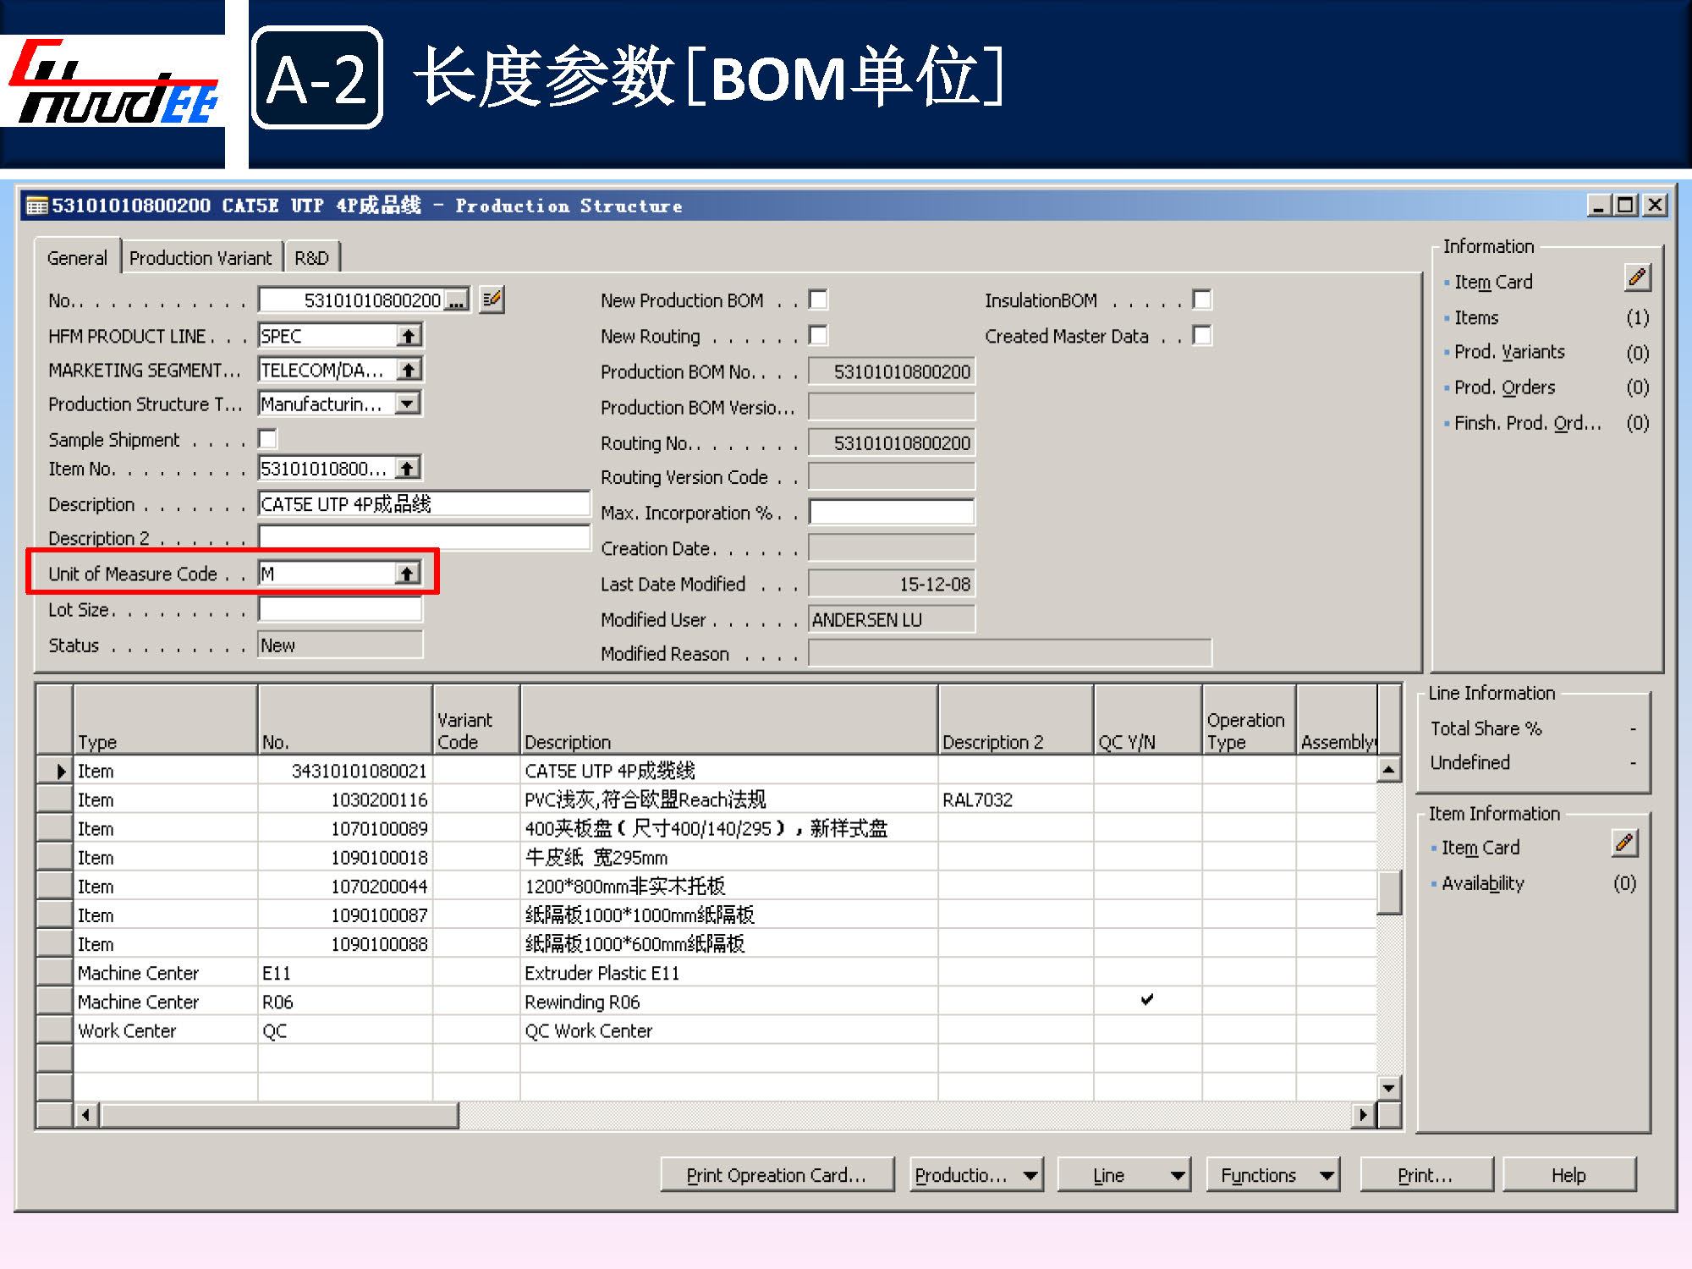
Task: Switch to the Production Variant tab
Action: coord(201,258)
